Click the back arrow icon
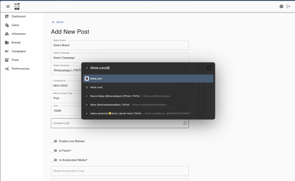The width and height of the screenshot is (295, 181). point(53,22)
